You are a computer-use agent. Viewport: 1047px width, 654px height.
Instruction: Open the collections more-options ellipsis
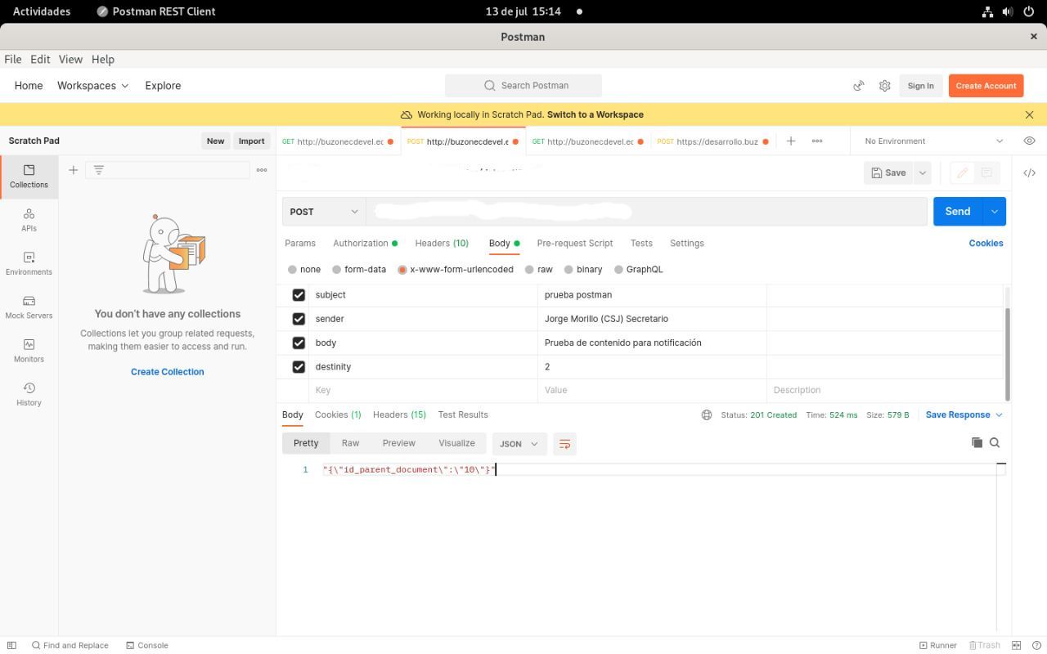[262, 170]
